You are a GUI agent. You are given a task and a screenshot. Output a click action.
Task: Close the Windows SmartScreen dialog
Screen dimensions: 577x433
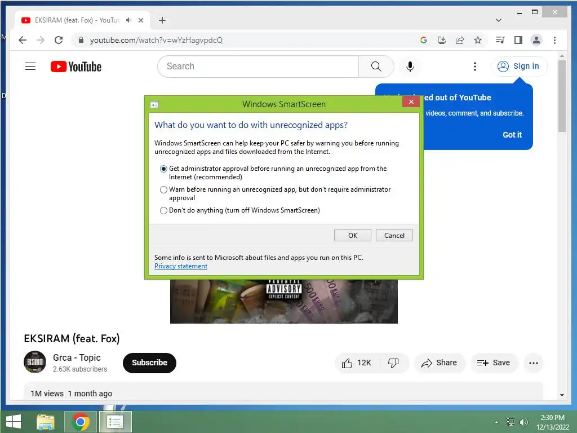pos(411,101)
